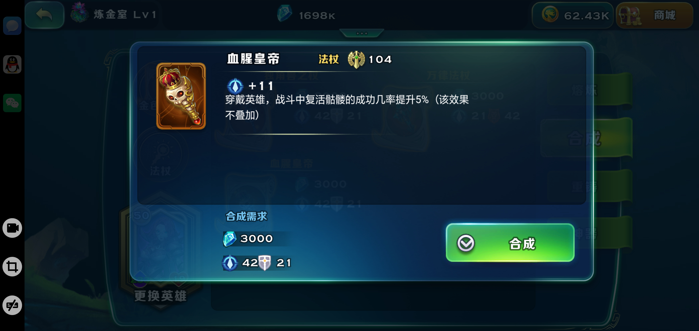699x331 pixels.
Task: Tap the 3000 crystal cost icon
Action: coord(229,239)
